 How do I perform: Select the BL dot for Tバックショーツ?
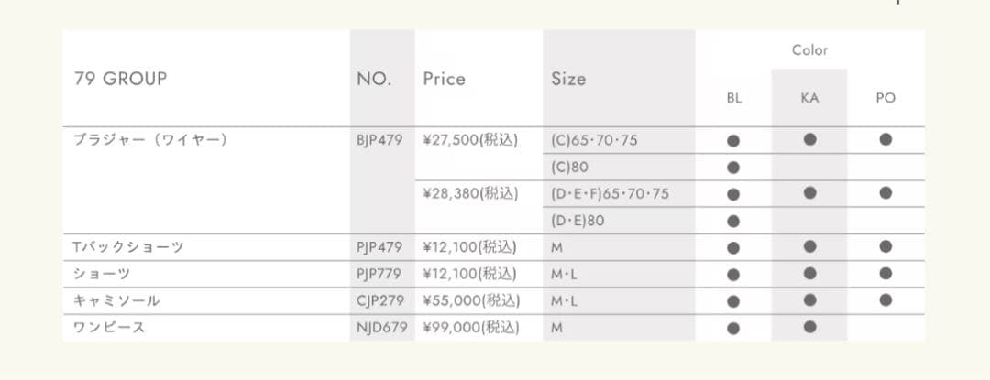click(x=733, y=247)
